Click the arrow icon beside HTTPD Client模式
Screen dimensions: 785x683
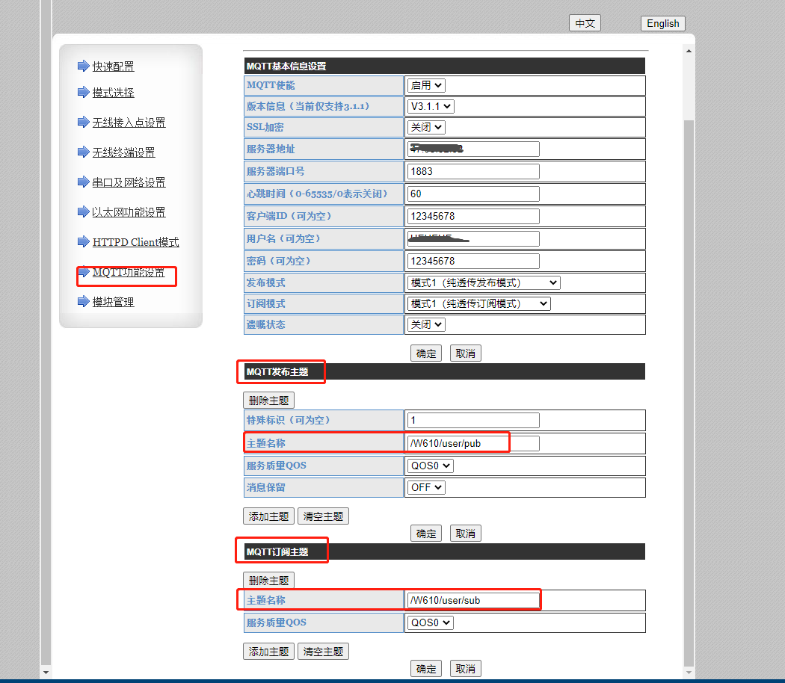click(x=83, y=242)
